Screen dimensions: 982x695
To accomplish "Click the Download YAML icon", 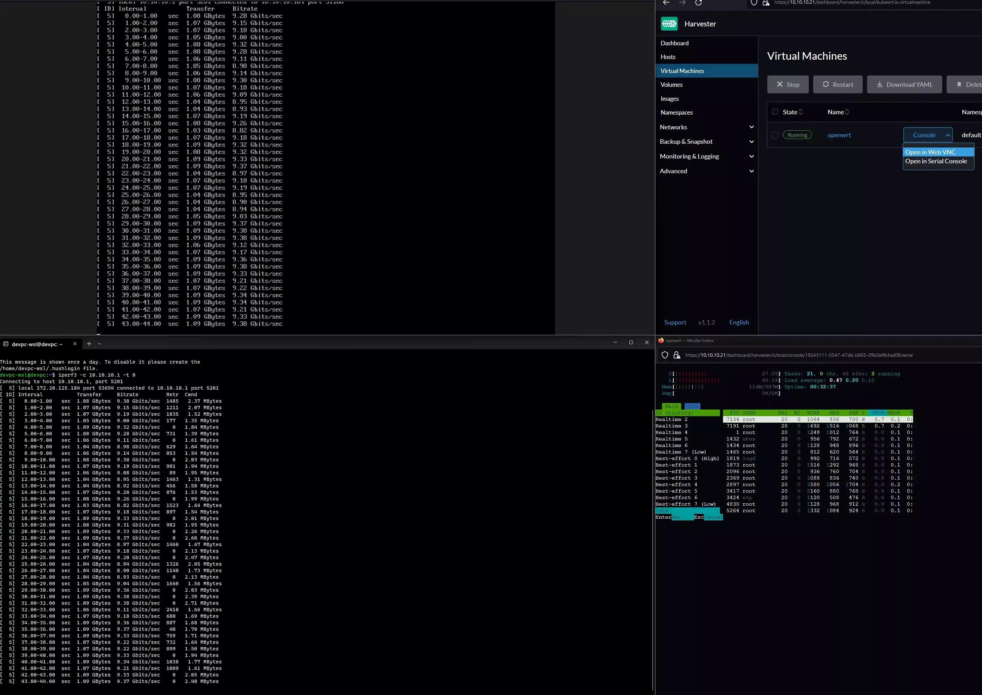I will pos(880,84).
